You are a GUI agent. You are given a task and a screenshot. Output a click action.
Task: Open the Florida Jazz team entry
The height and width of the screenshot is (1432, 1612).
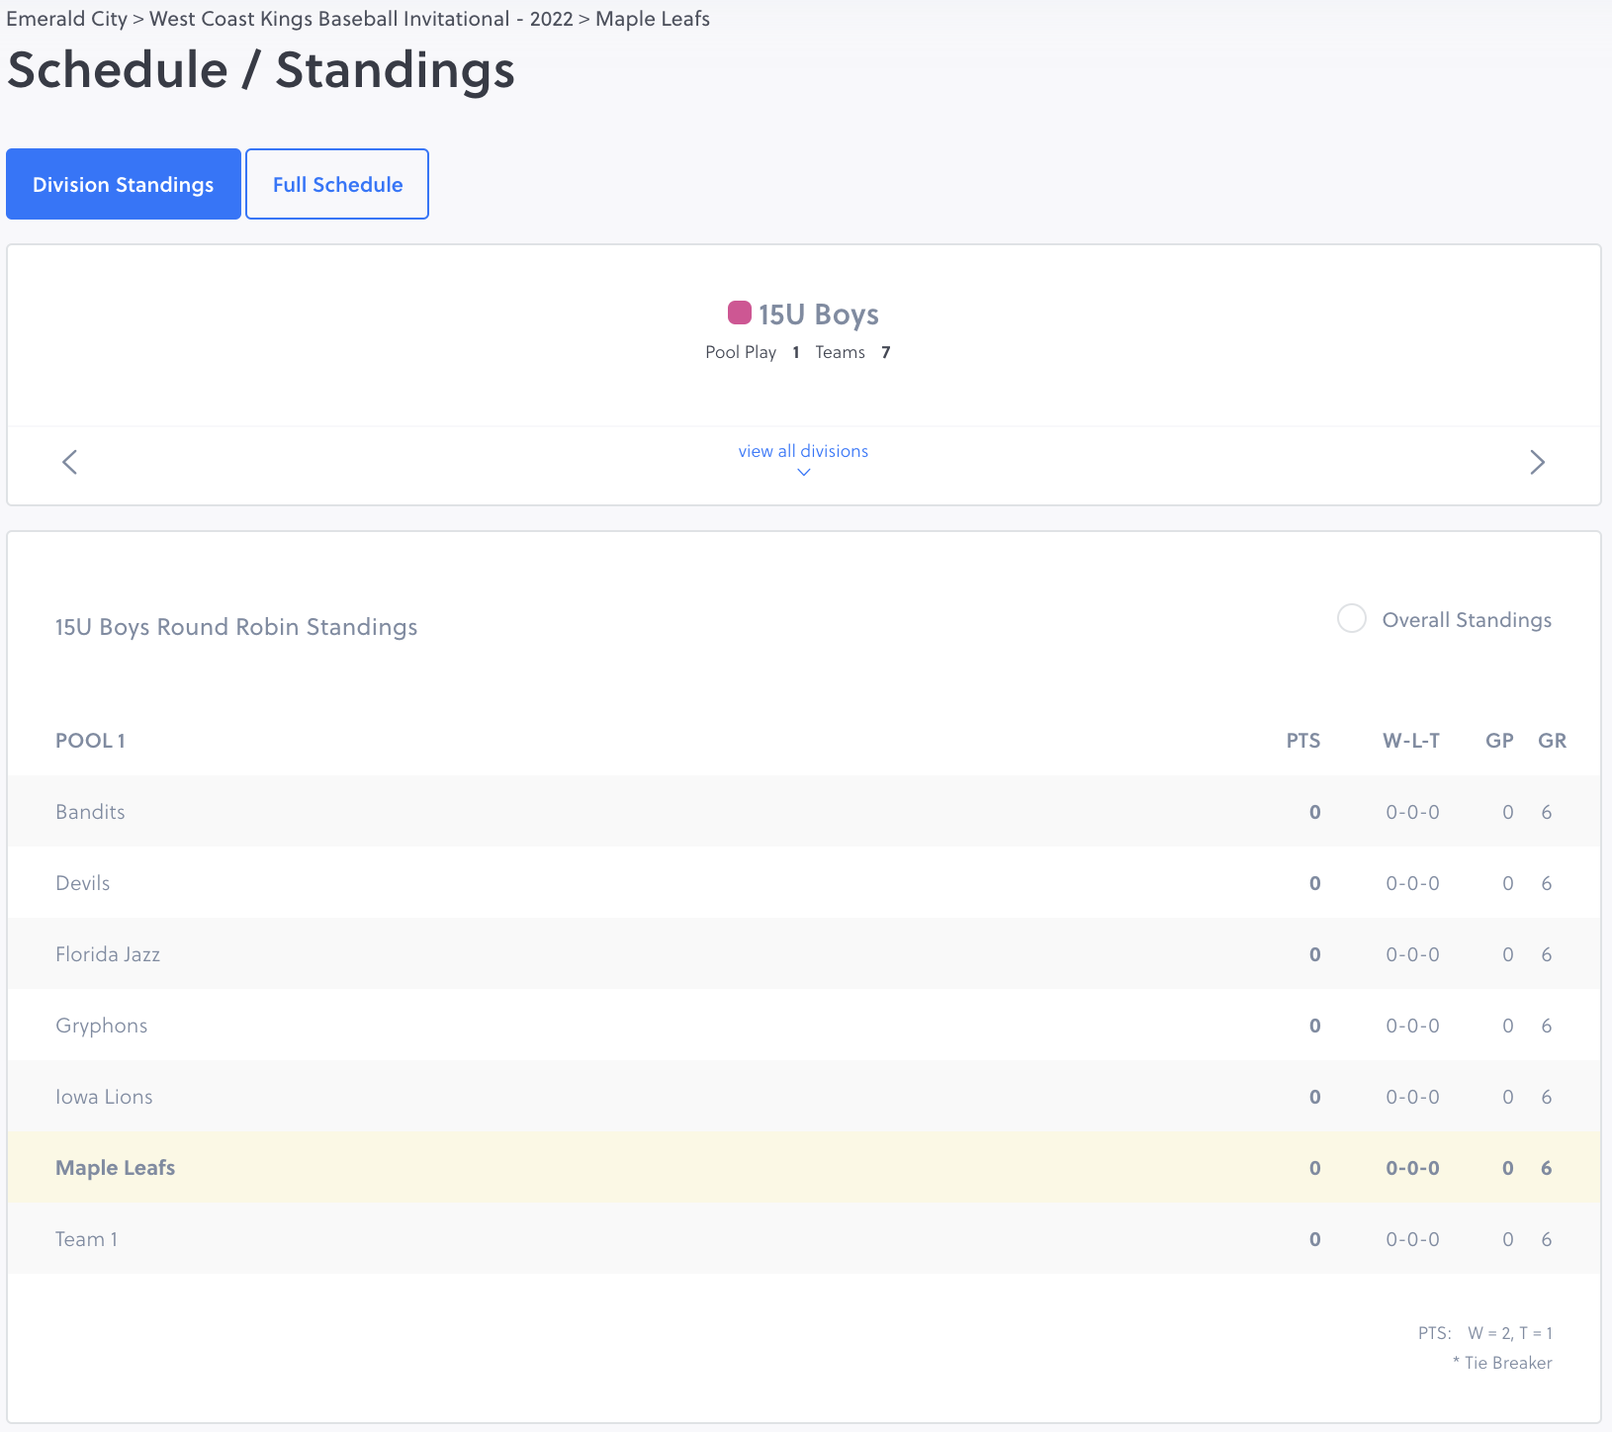(108, 954)
